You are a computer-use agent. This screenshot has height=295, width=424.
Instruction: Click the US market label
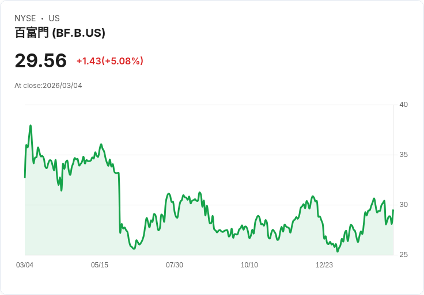pos(54,18)
